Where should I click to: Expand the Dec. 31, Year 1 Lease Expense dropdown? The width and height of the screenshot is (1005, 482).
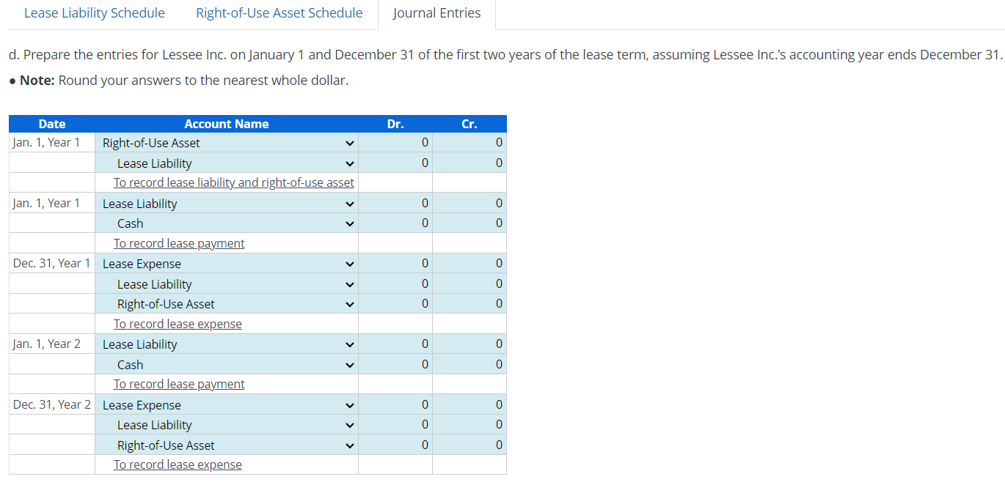tap(227, 264)
